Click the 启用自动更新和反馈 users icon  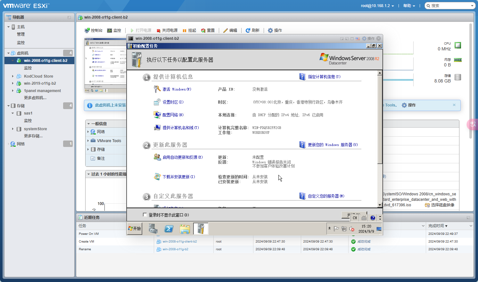(157, 157)
